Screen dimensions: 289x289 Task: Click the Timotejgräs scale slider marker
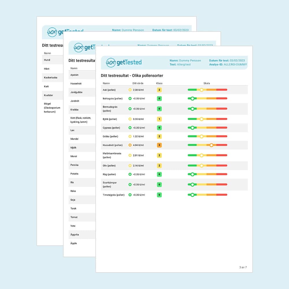point(192,195)
